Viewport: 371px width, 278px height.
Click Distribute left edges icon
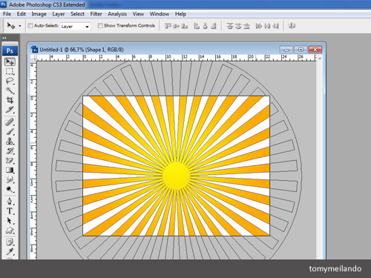(259, 26)
